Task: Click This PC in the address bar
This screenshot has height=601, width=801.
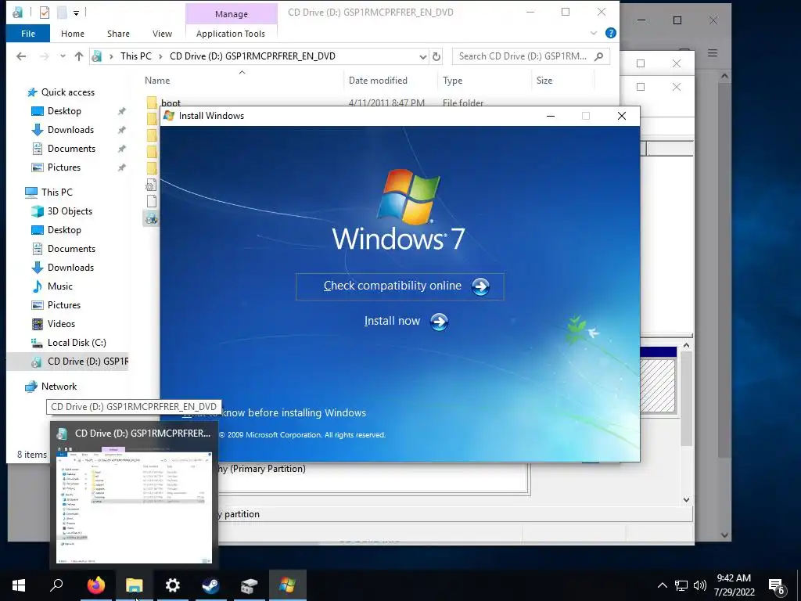Action: (x=136, y=56)
